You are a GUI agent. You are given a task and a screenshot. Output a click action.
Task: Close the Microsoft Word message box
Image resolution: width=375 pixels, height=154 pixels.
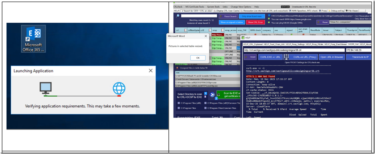pyautogui.click(x=206, y=36)
